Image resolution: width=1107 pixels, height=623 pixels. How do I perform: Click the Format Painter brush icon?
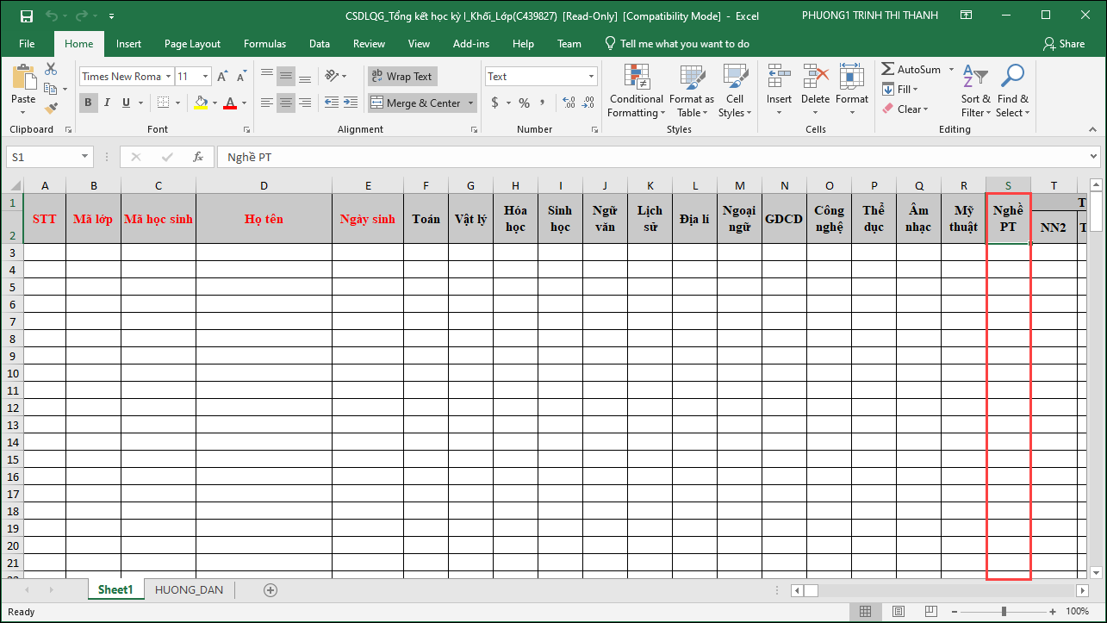[51, 109]
